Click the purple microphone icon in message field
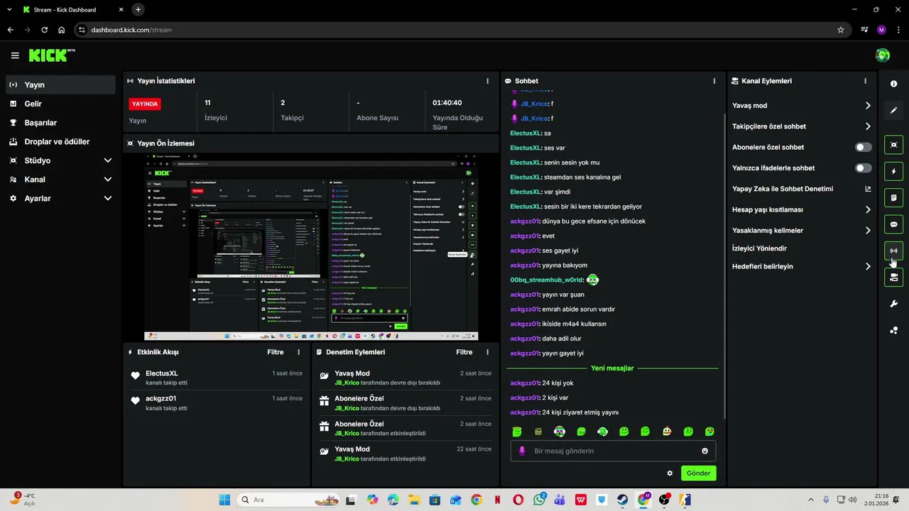Viewport: 909px width, 511px height. tap(522, 451)
